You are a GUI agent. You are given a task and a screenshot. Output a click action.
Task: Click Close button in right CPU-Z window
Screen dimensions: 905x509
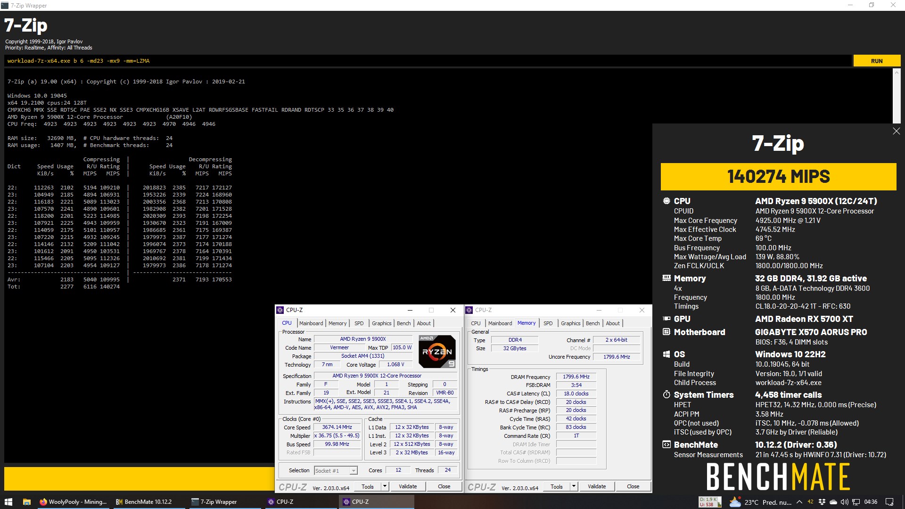[633, 487]
